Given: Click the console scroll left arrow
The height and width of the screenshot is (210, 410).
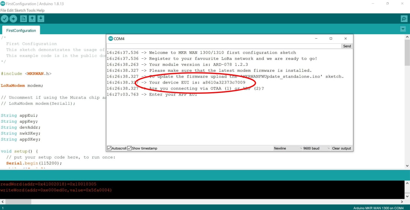Looking at the screenshot, I should [x=3, y=202].
